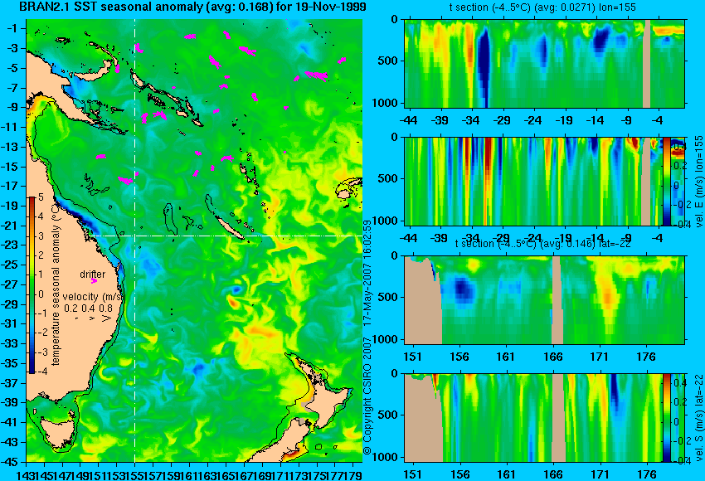Click '156' tick under the lat=-22 temperature section
This screenshot has height=481, width=705.
pyautogui.click(x=459, y=357)
